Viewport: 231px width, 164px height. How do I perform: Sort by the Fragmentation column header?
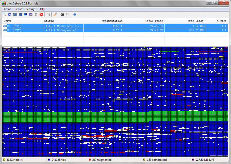[x=103, y=21]
